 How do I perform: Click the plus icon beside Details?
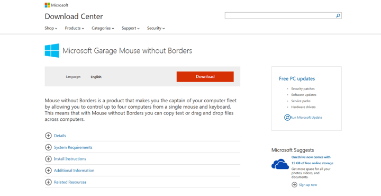(x=48, y=136)
